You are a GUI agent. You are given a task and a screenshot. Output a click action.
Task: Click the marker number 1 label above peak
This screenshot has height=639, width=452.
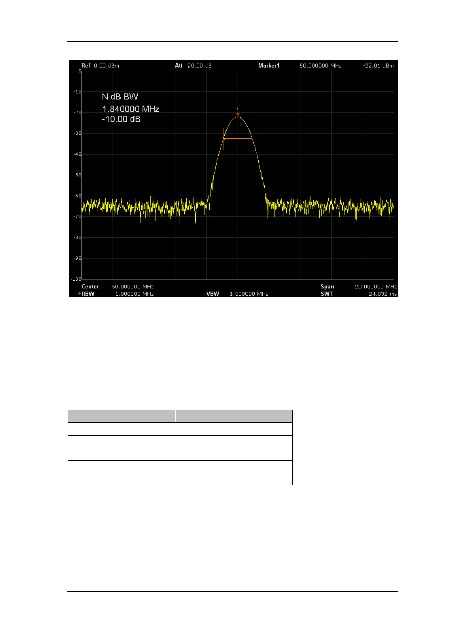click(x=238, y=110)
